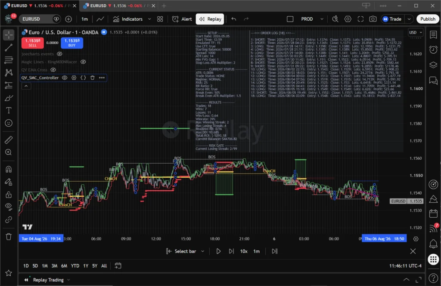Open the USD currency dropdown
The image size is (441, 286).
416,33
